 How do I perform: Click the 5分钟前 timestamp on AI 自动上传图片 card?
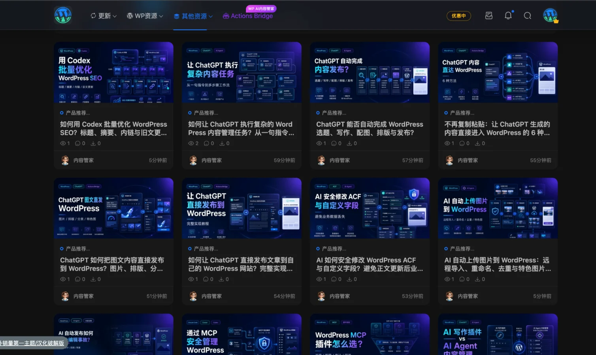542,296
